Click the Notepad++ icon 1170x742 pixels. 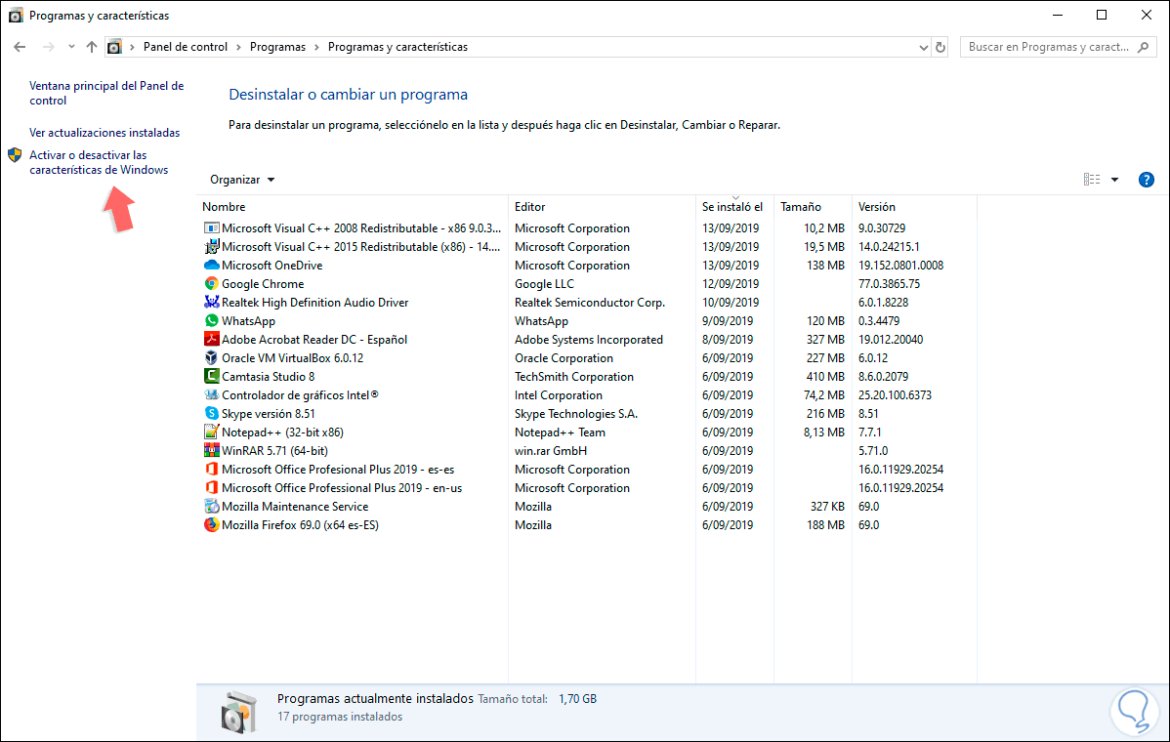click(212, 433)
